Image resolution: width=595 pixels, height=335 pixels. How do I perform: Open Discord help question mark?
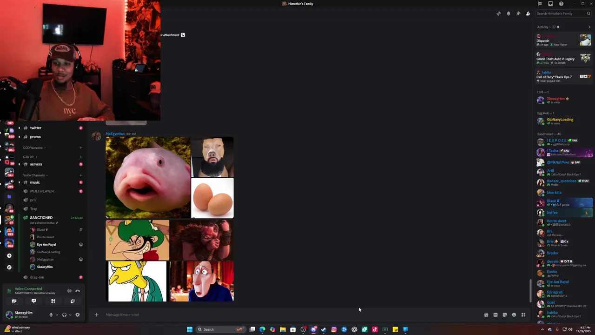561,4
